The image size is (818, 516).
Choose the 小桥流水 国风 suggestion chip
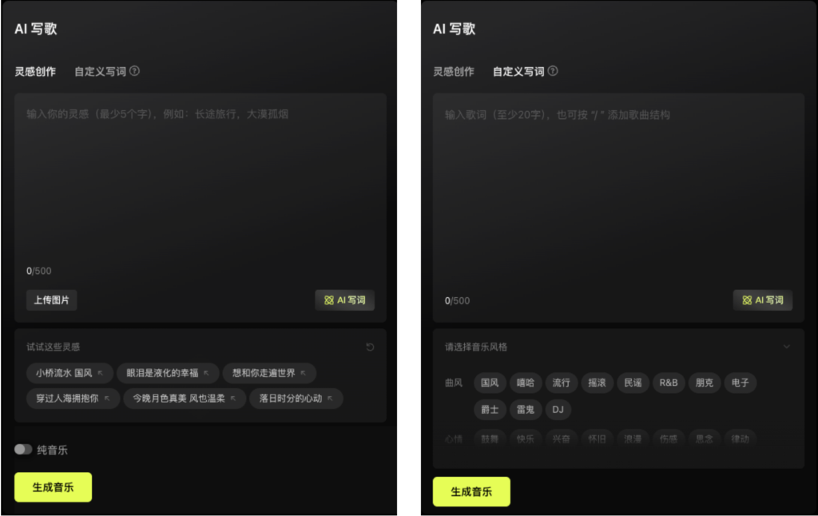[x=69, y=373]
